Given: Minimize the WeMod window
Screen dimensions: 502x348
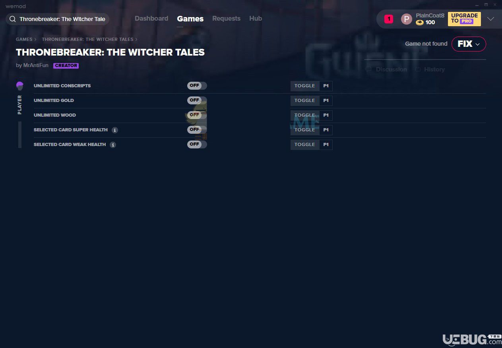Looking at the screenshot, I should click(x=477, y=5).
